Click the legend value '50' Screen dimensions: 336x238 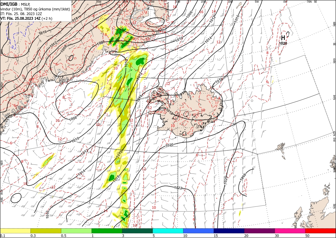pos(307,236)
